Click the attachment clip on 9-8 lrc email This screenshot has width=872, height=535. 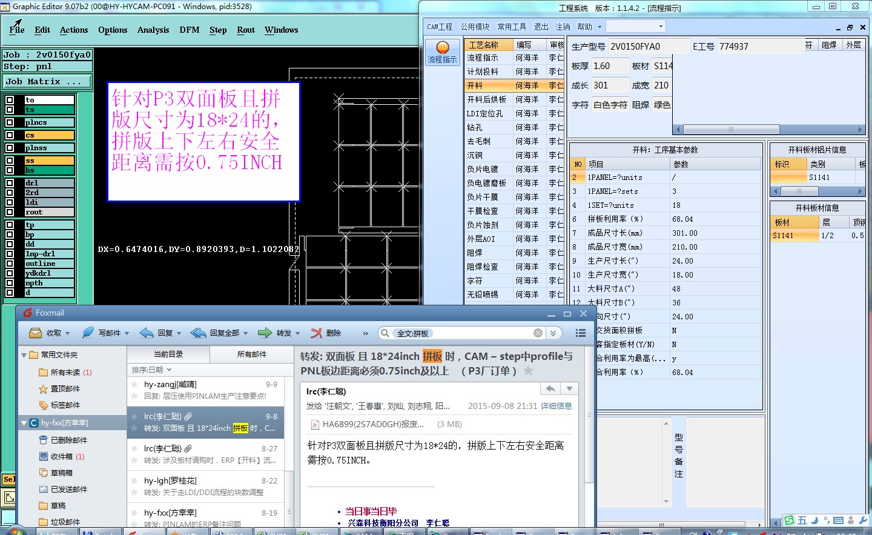[188, 417]
